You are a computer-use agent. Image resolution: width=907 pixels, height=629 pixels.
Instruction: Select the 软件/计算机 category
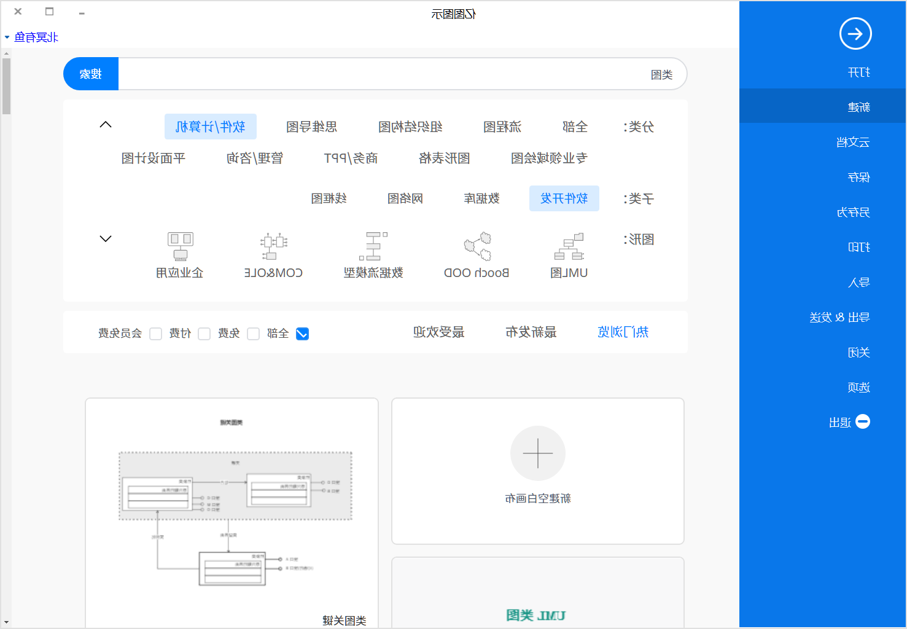click(211, 127)
